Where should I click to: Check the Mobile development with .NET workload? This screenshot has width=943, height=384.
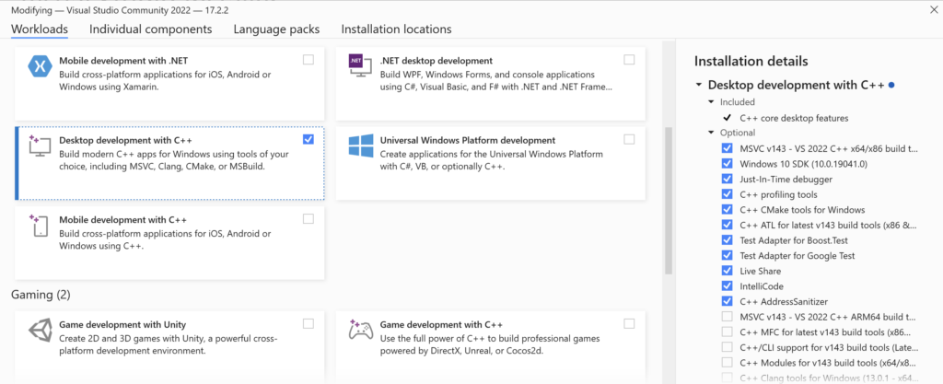[309, 60]
